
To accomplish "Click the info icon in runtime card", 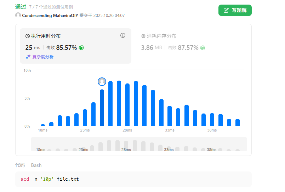I will pos(123,35).
